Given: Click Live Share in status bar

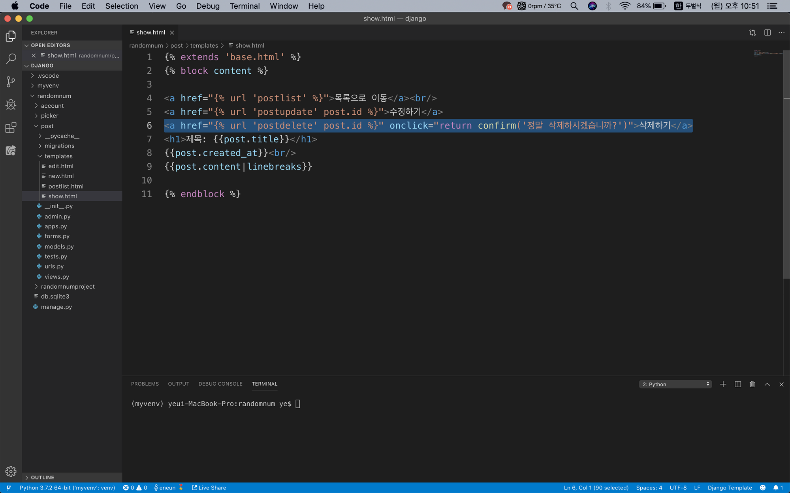Looking at the screenshot, I should (209, 488).
